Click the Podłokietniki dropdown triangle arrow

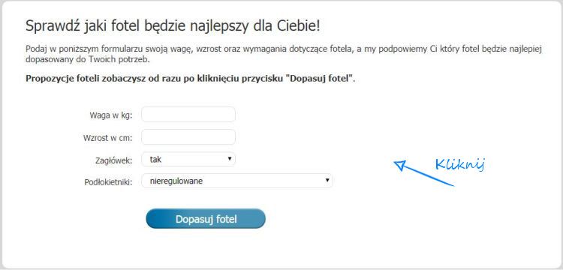pos(327,180)
